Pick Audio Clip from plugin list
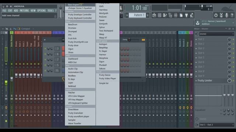This screenshot has width=236, height=132. click(73, 69)
